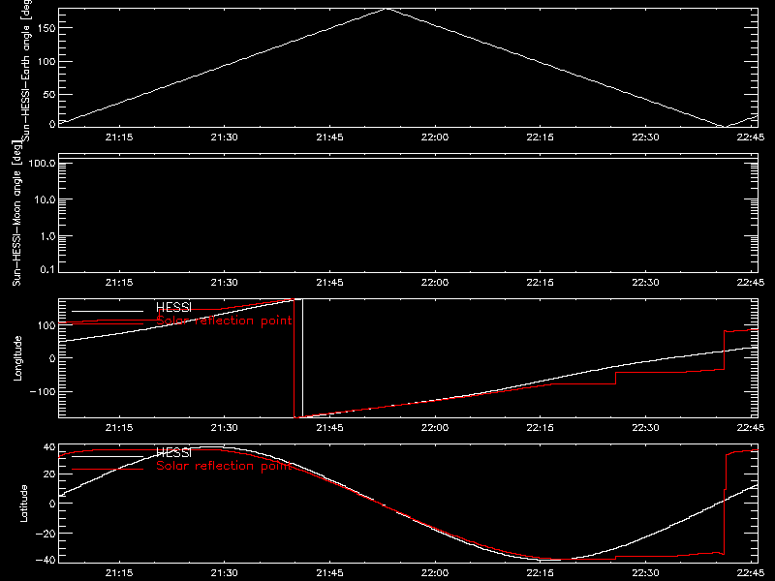The height and width of the screenshot is (581, 775).
Task: Click the Sun-HESSI-Moon angle axis label
Action: (17, 213)
